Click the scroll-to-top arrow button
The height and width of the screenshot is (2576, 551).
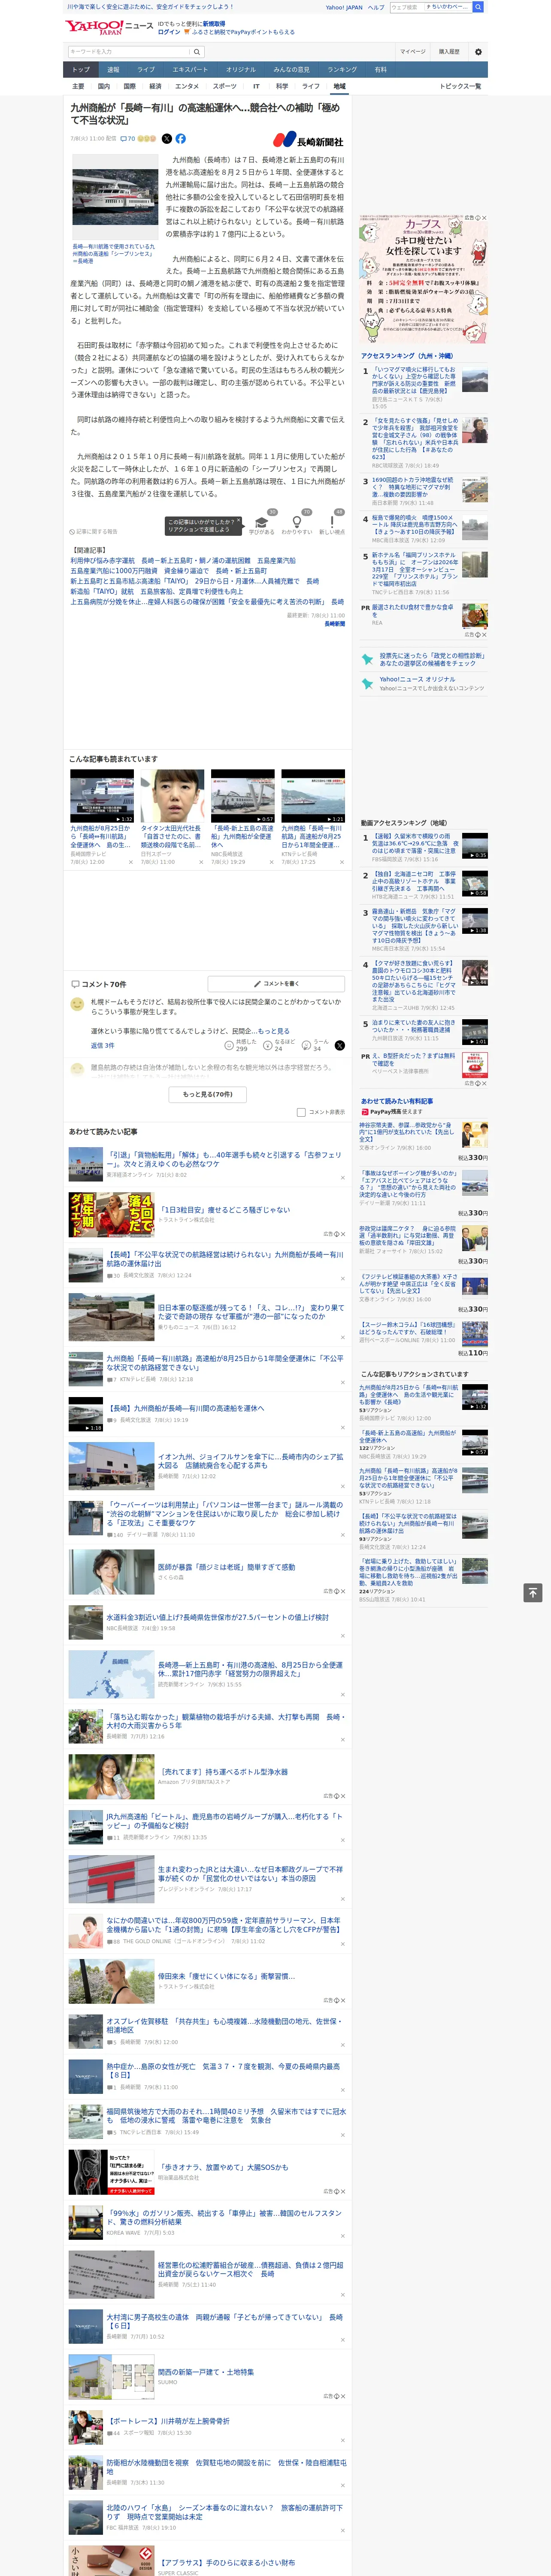point(533,1593)
